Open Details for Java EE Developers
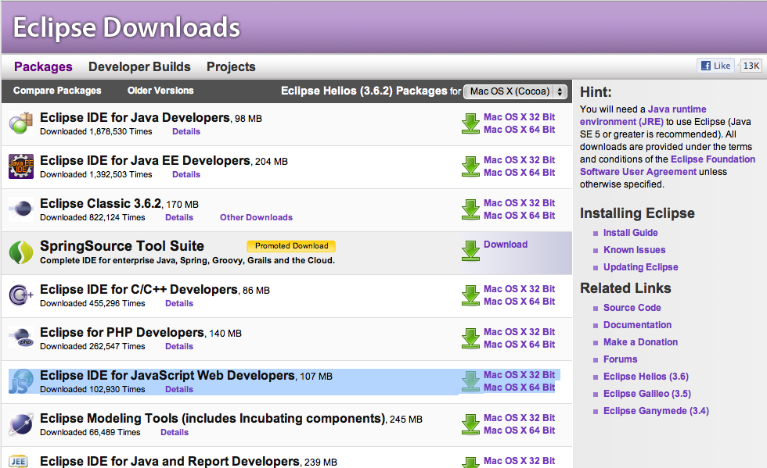The width and height of the screenshot is (767, 468). (x=186, y=174)
